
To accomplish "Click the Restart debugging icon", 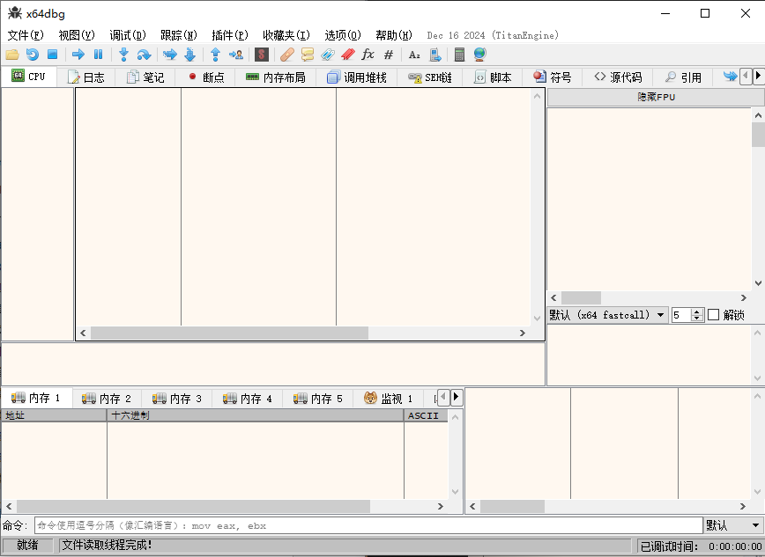I will click(33, 55).
